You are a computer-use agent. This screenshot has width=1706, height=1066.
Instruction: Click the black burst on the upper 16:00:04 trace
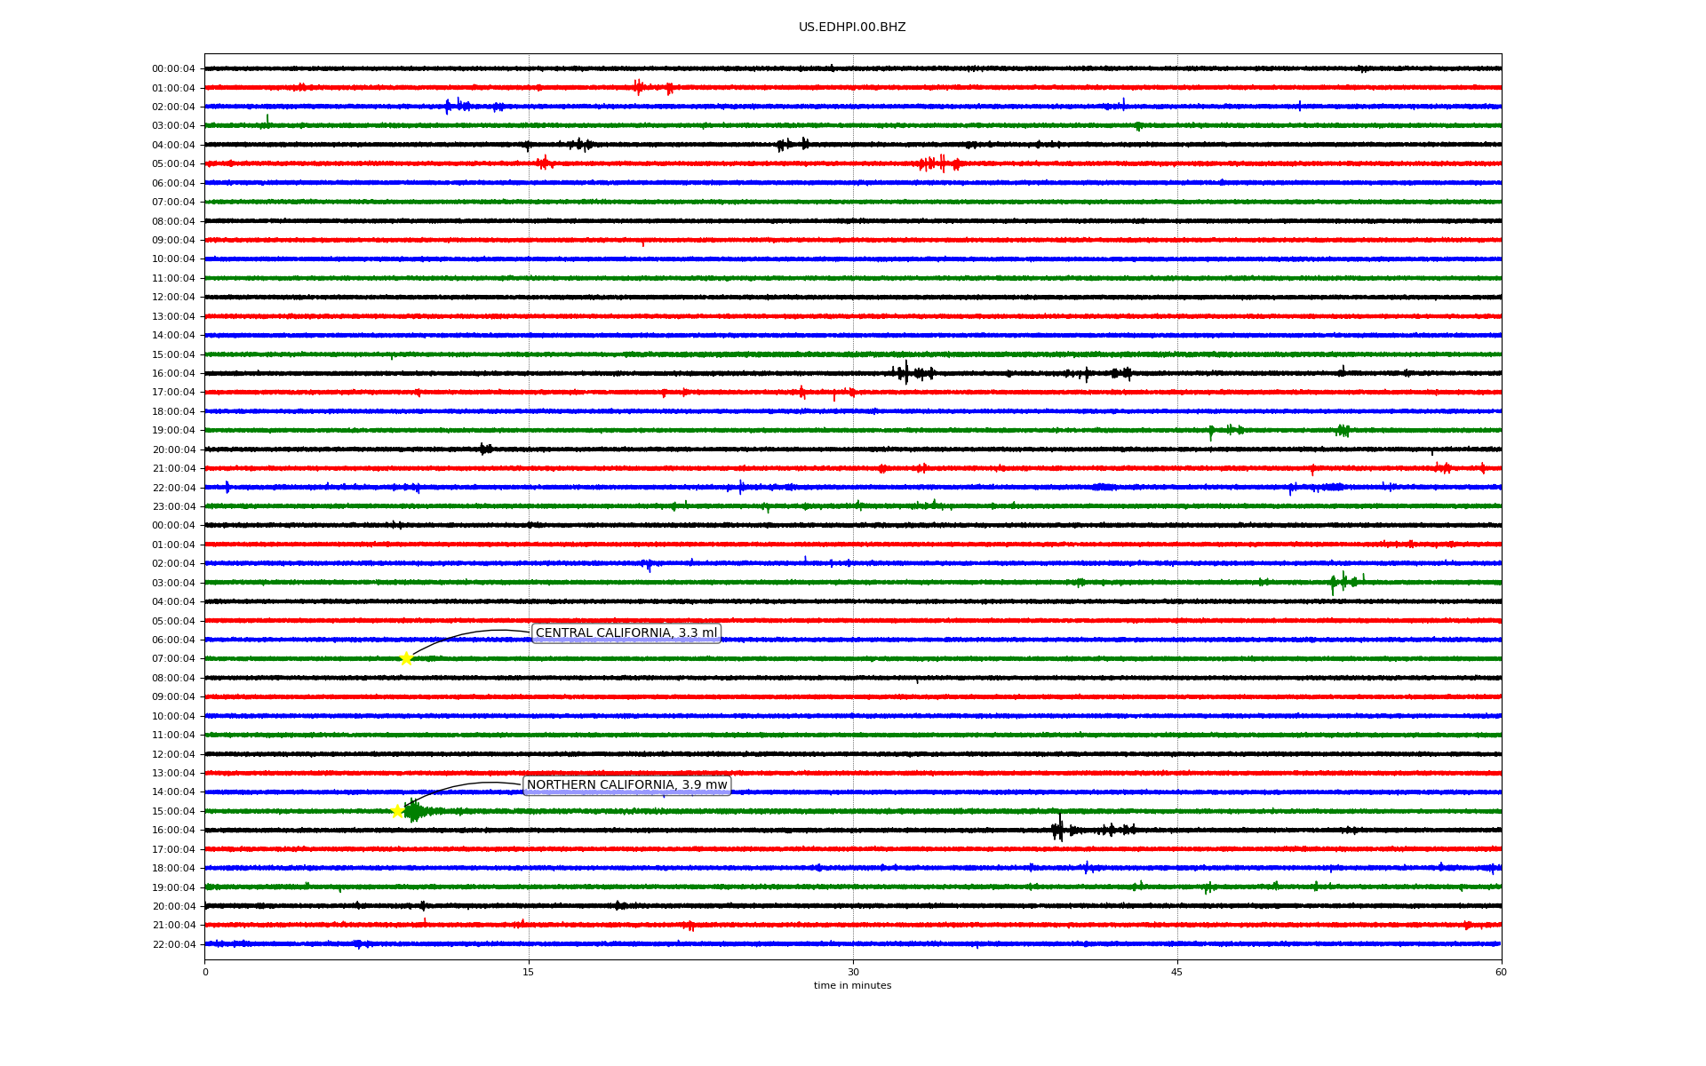pos(906,373)
